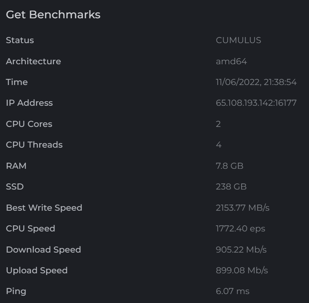Select the CPU Threads value 4

pos(219,145)
